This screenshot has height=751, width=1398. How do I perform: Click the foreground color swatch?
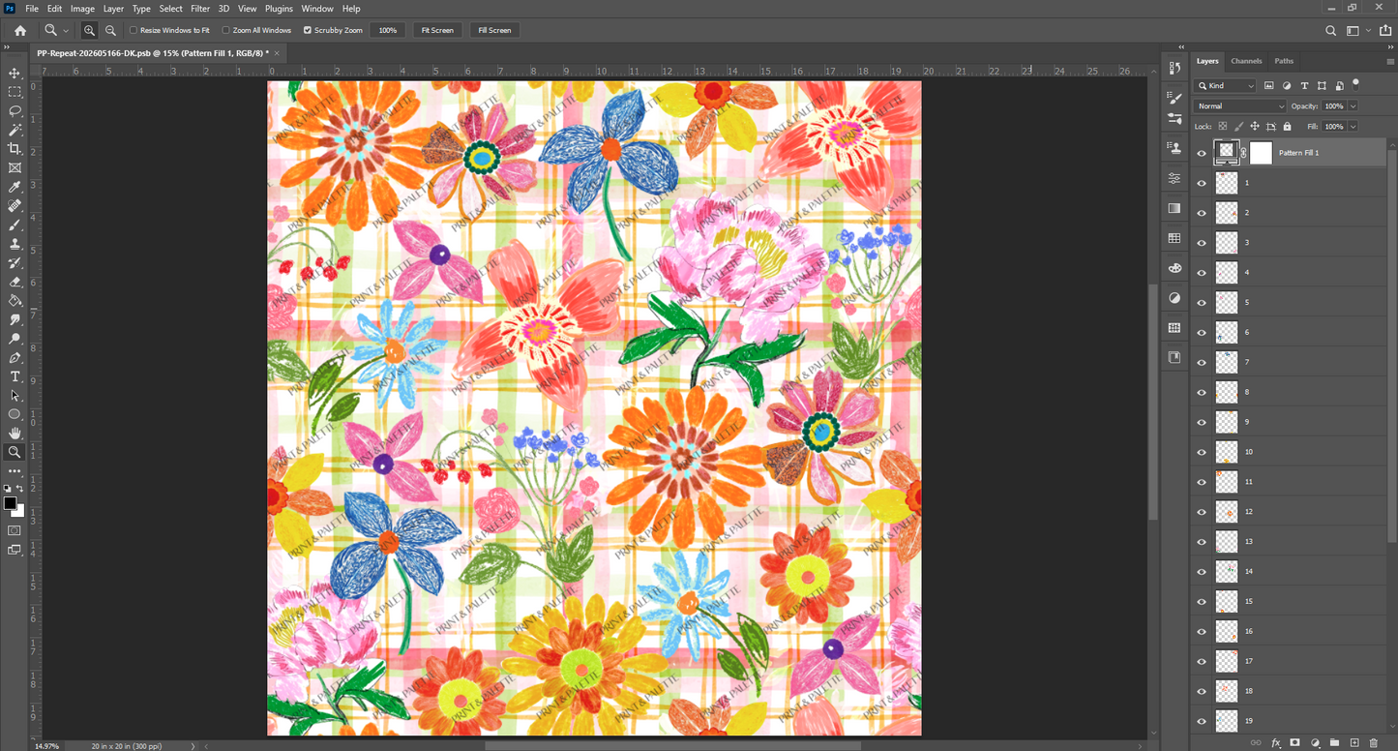pyautogui.click(x=10, y=503)
